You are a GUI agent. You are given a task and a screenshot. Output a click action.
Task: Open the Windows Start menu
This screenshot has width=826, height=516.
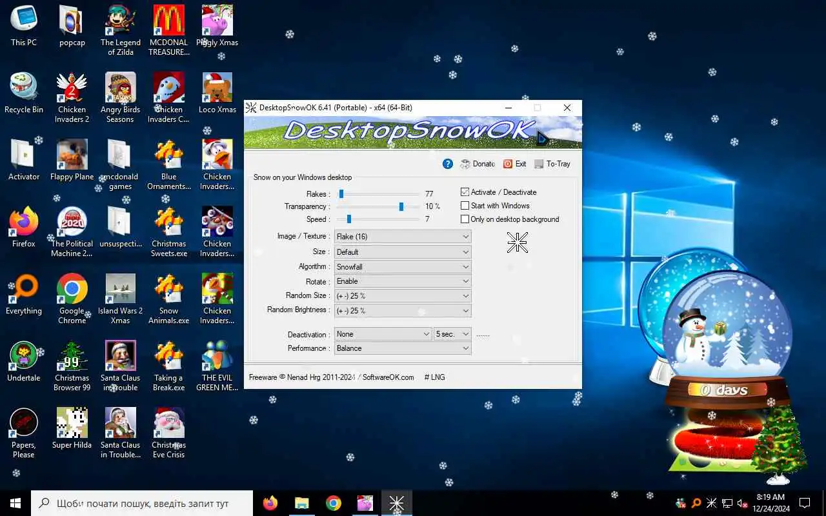point(15,503)
